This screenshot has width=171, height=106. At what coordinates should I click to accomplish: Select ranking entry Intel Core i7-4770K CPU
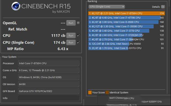pos(126,18)
